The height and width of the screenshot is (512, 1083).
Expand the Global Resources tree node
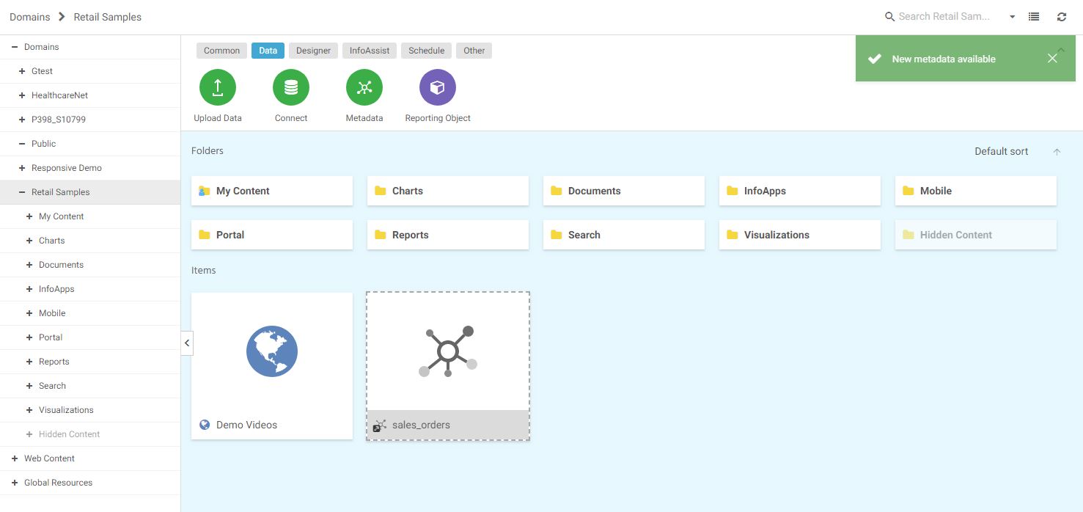[15, 483]
